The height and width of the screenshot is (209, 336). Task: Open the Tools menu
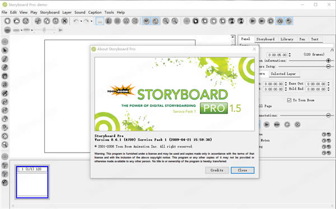tap(109, 12)
